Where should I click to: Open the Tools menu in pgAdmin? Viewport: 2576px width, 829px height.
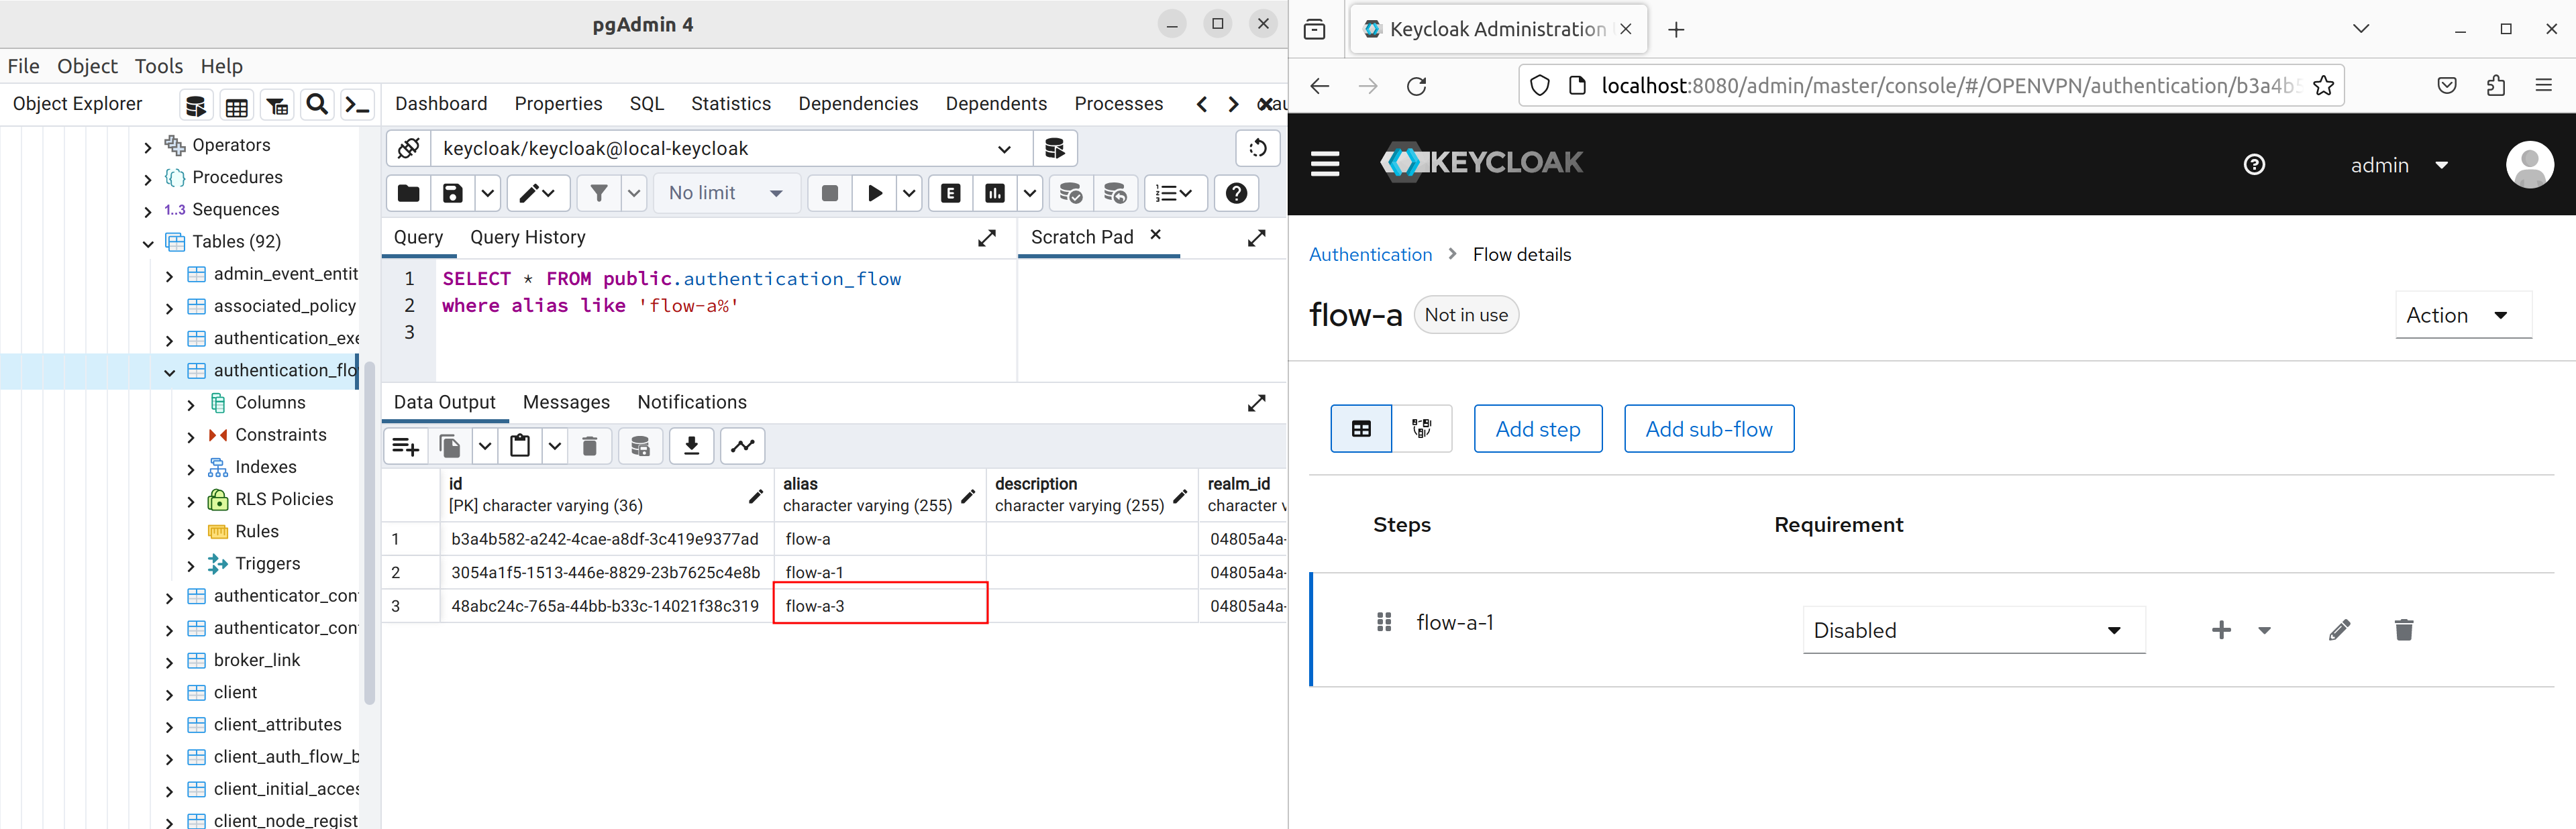tap(158, 66)
